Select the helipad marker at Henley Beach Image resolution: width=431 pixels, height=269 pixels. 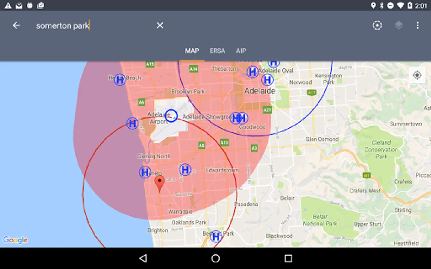[120, 80]
